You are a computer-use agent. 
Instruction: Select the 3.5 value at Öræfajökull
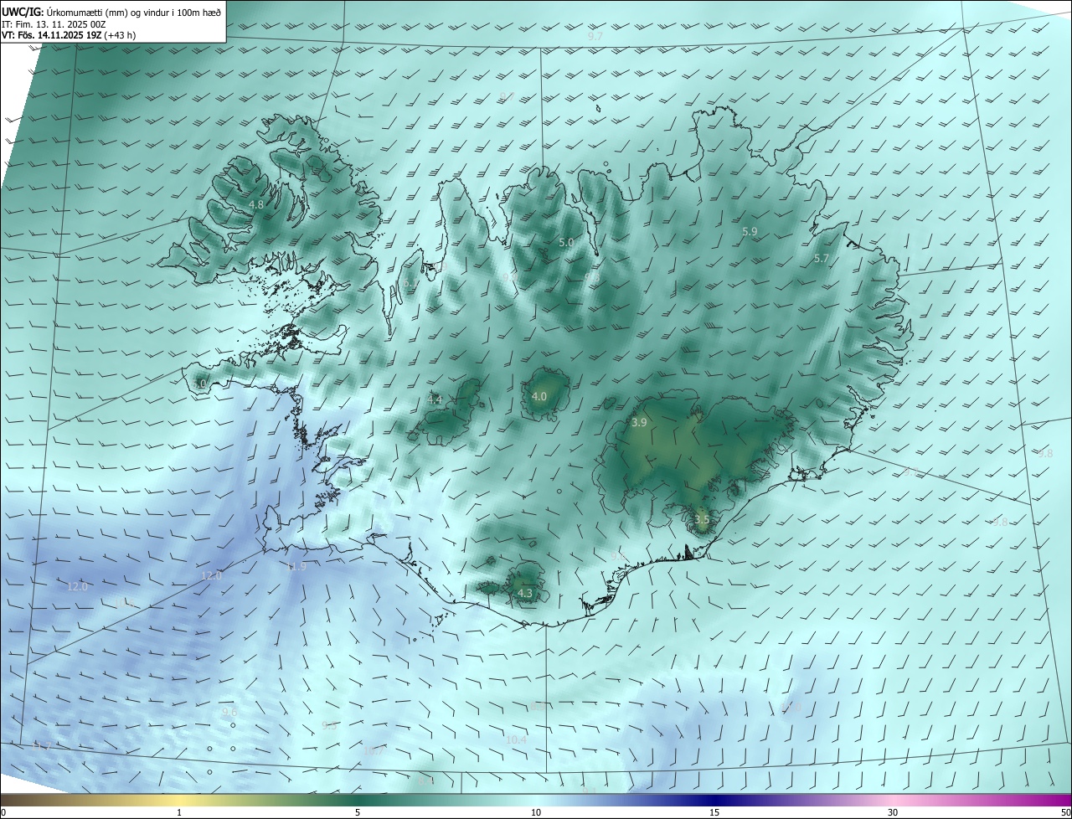pyautogui.click(x=702, y=519)
